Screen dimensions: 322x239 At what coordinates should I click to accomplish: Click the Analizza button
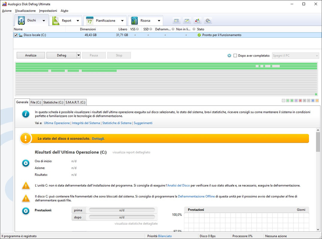tap(31, 55)
